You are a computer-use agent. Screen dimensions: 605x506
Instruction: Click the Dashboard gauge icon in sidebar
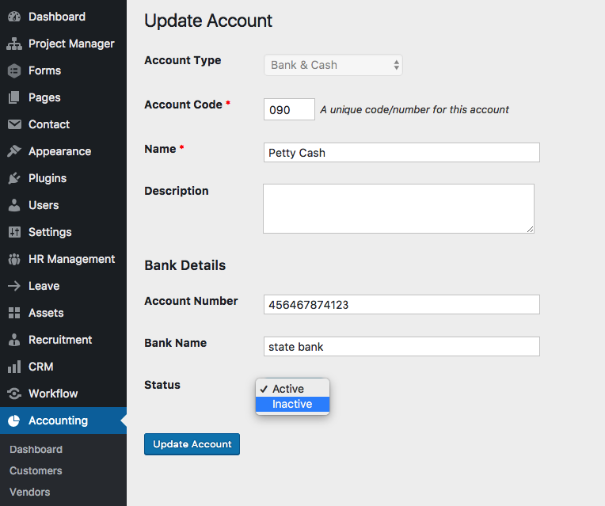point(14,17)
